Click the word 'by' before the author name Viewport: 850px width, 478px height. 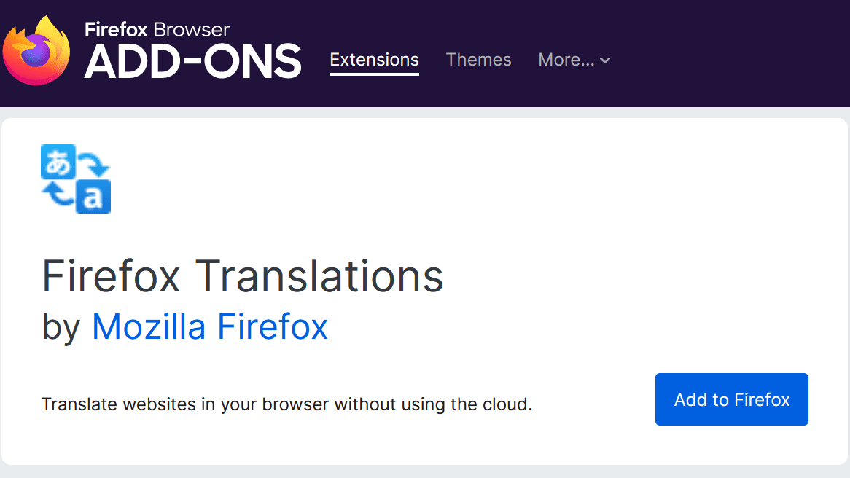click(x=61, y=326)
